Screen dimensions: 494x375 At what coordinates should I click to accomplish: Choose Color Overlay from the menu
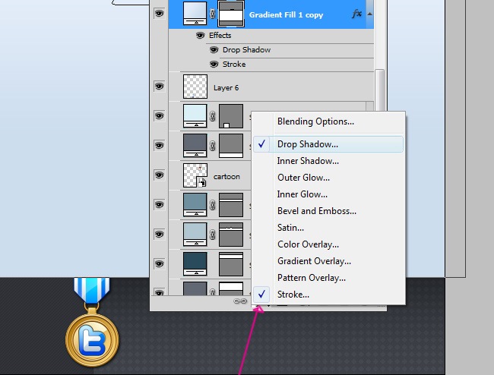328,244
